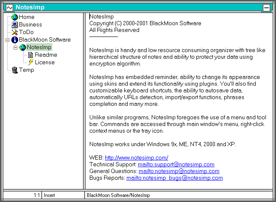
Task: Click the document icon beside Readme
Action: tap(31, 55)
